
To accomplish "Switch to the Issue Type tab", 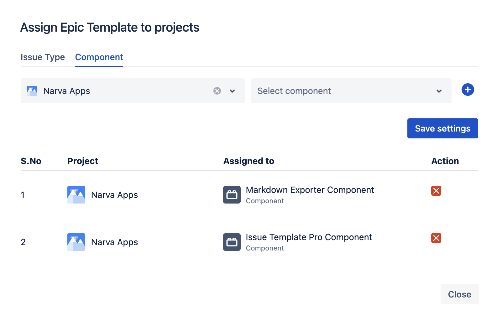I will [43, 57].
